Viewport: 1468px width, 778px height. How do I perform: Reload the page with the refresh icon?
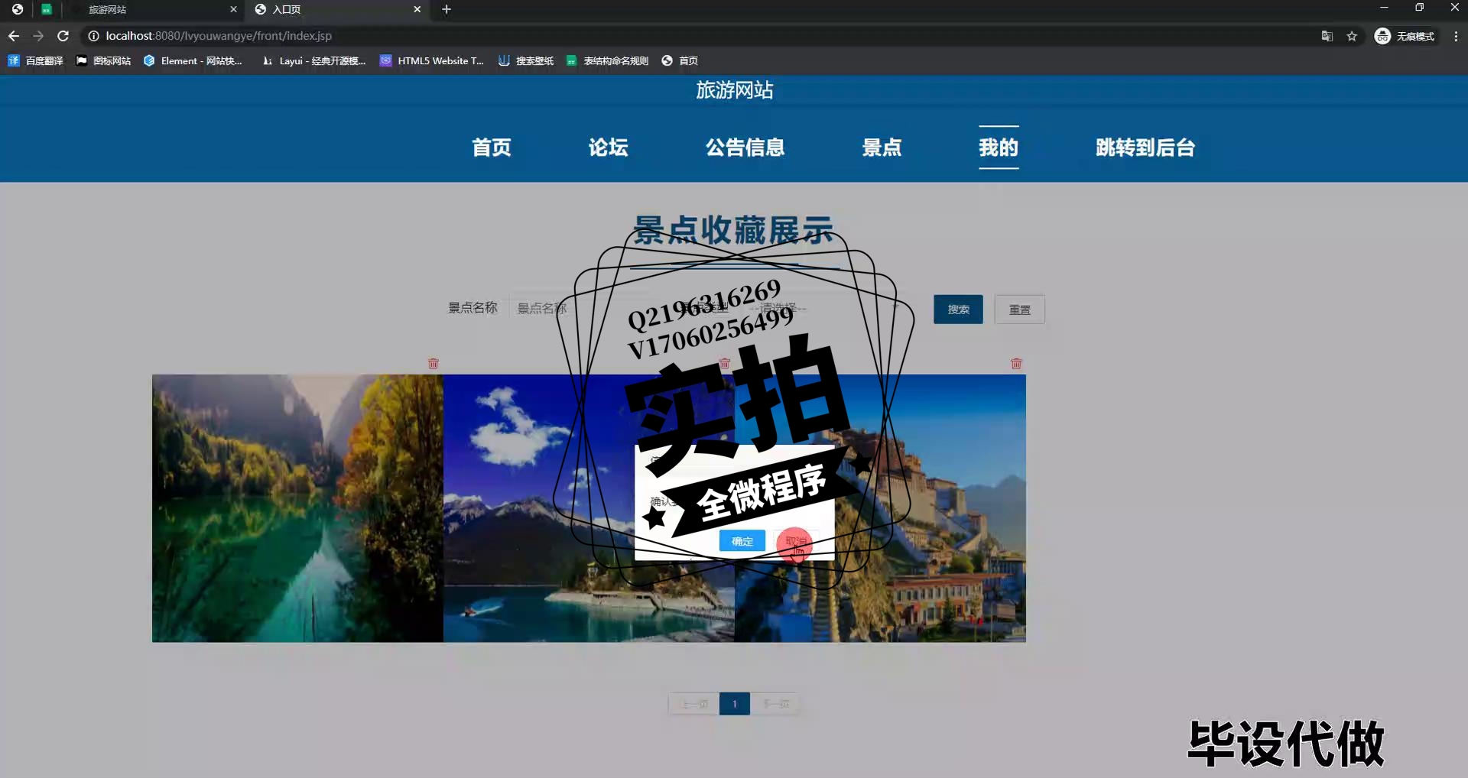63,36
